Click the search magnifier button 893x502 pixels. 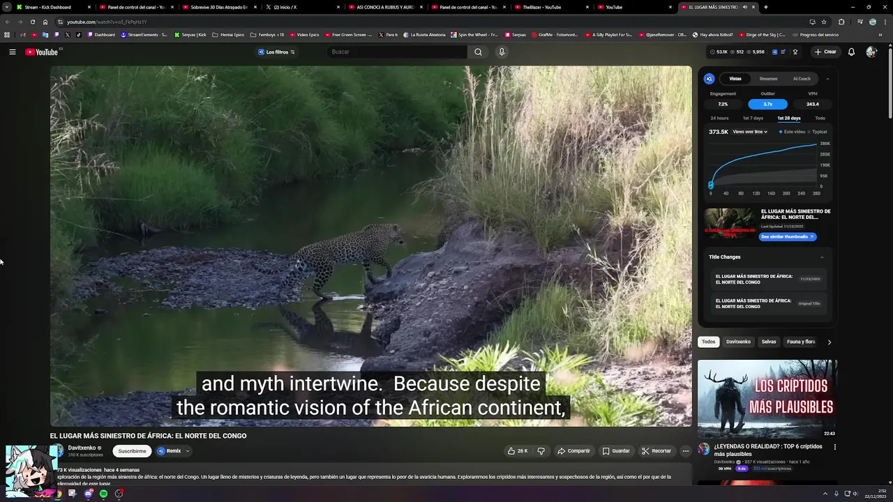(x=478, y=52)
